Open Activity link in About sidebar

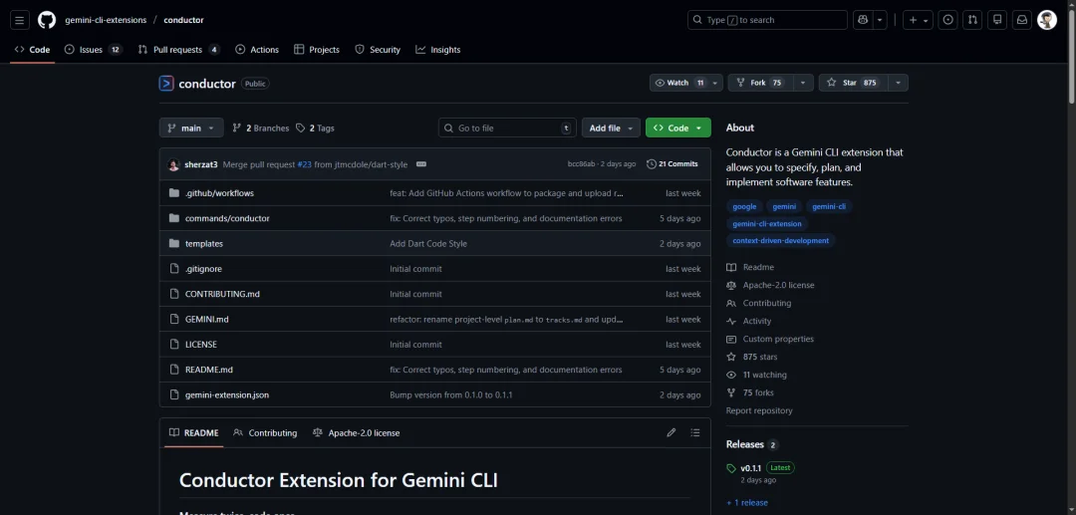(x=748, y=321)
